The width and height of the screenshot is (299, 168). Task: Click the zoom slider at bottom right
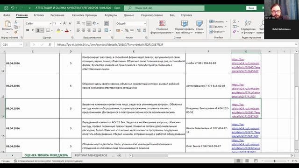click(x=275, y=161)
